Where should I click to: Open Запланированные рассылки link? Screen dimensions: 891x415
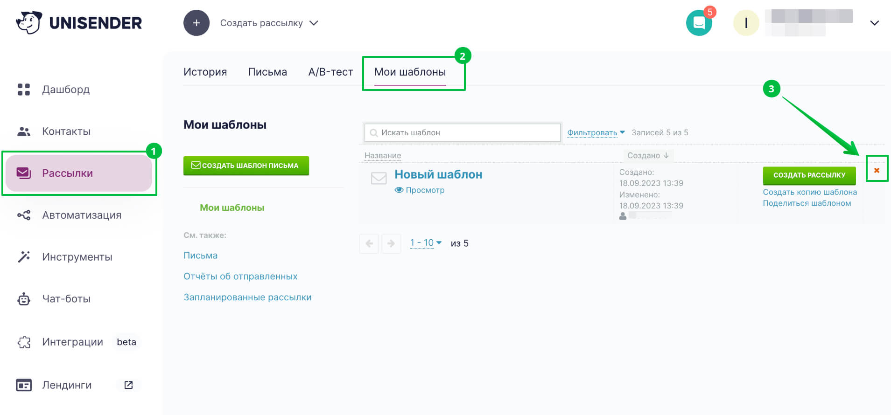pos(247,297)
